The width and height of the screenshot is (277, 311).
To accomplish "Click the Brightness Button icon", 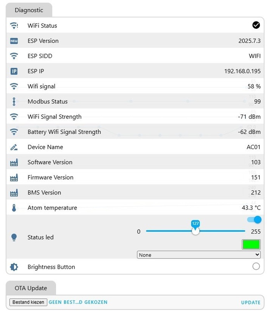I will [x=14, y=267].
